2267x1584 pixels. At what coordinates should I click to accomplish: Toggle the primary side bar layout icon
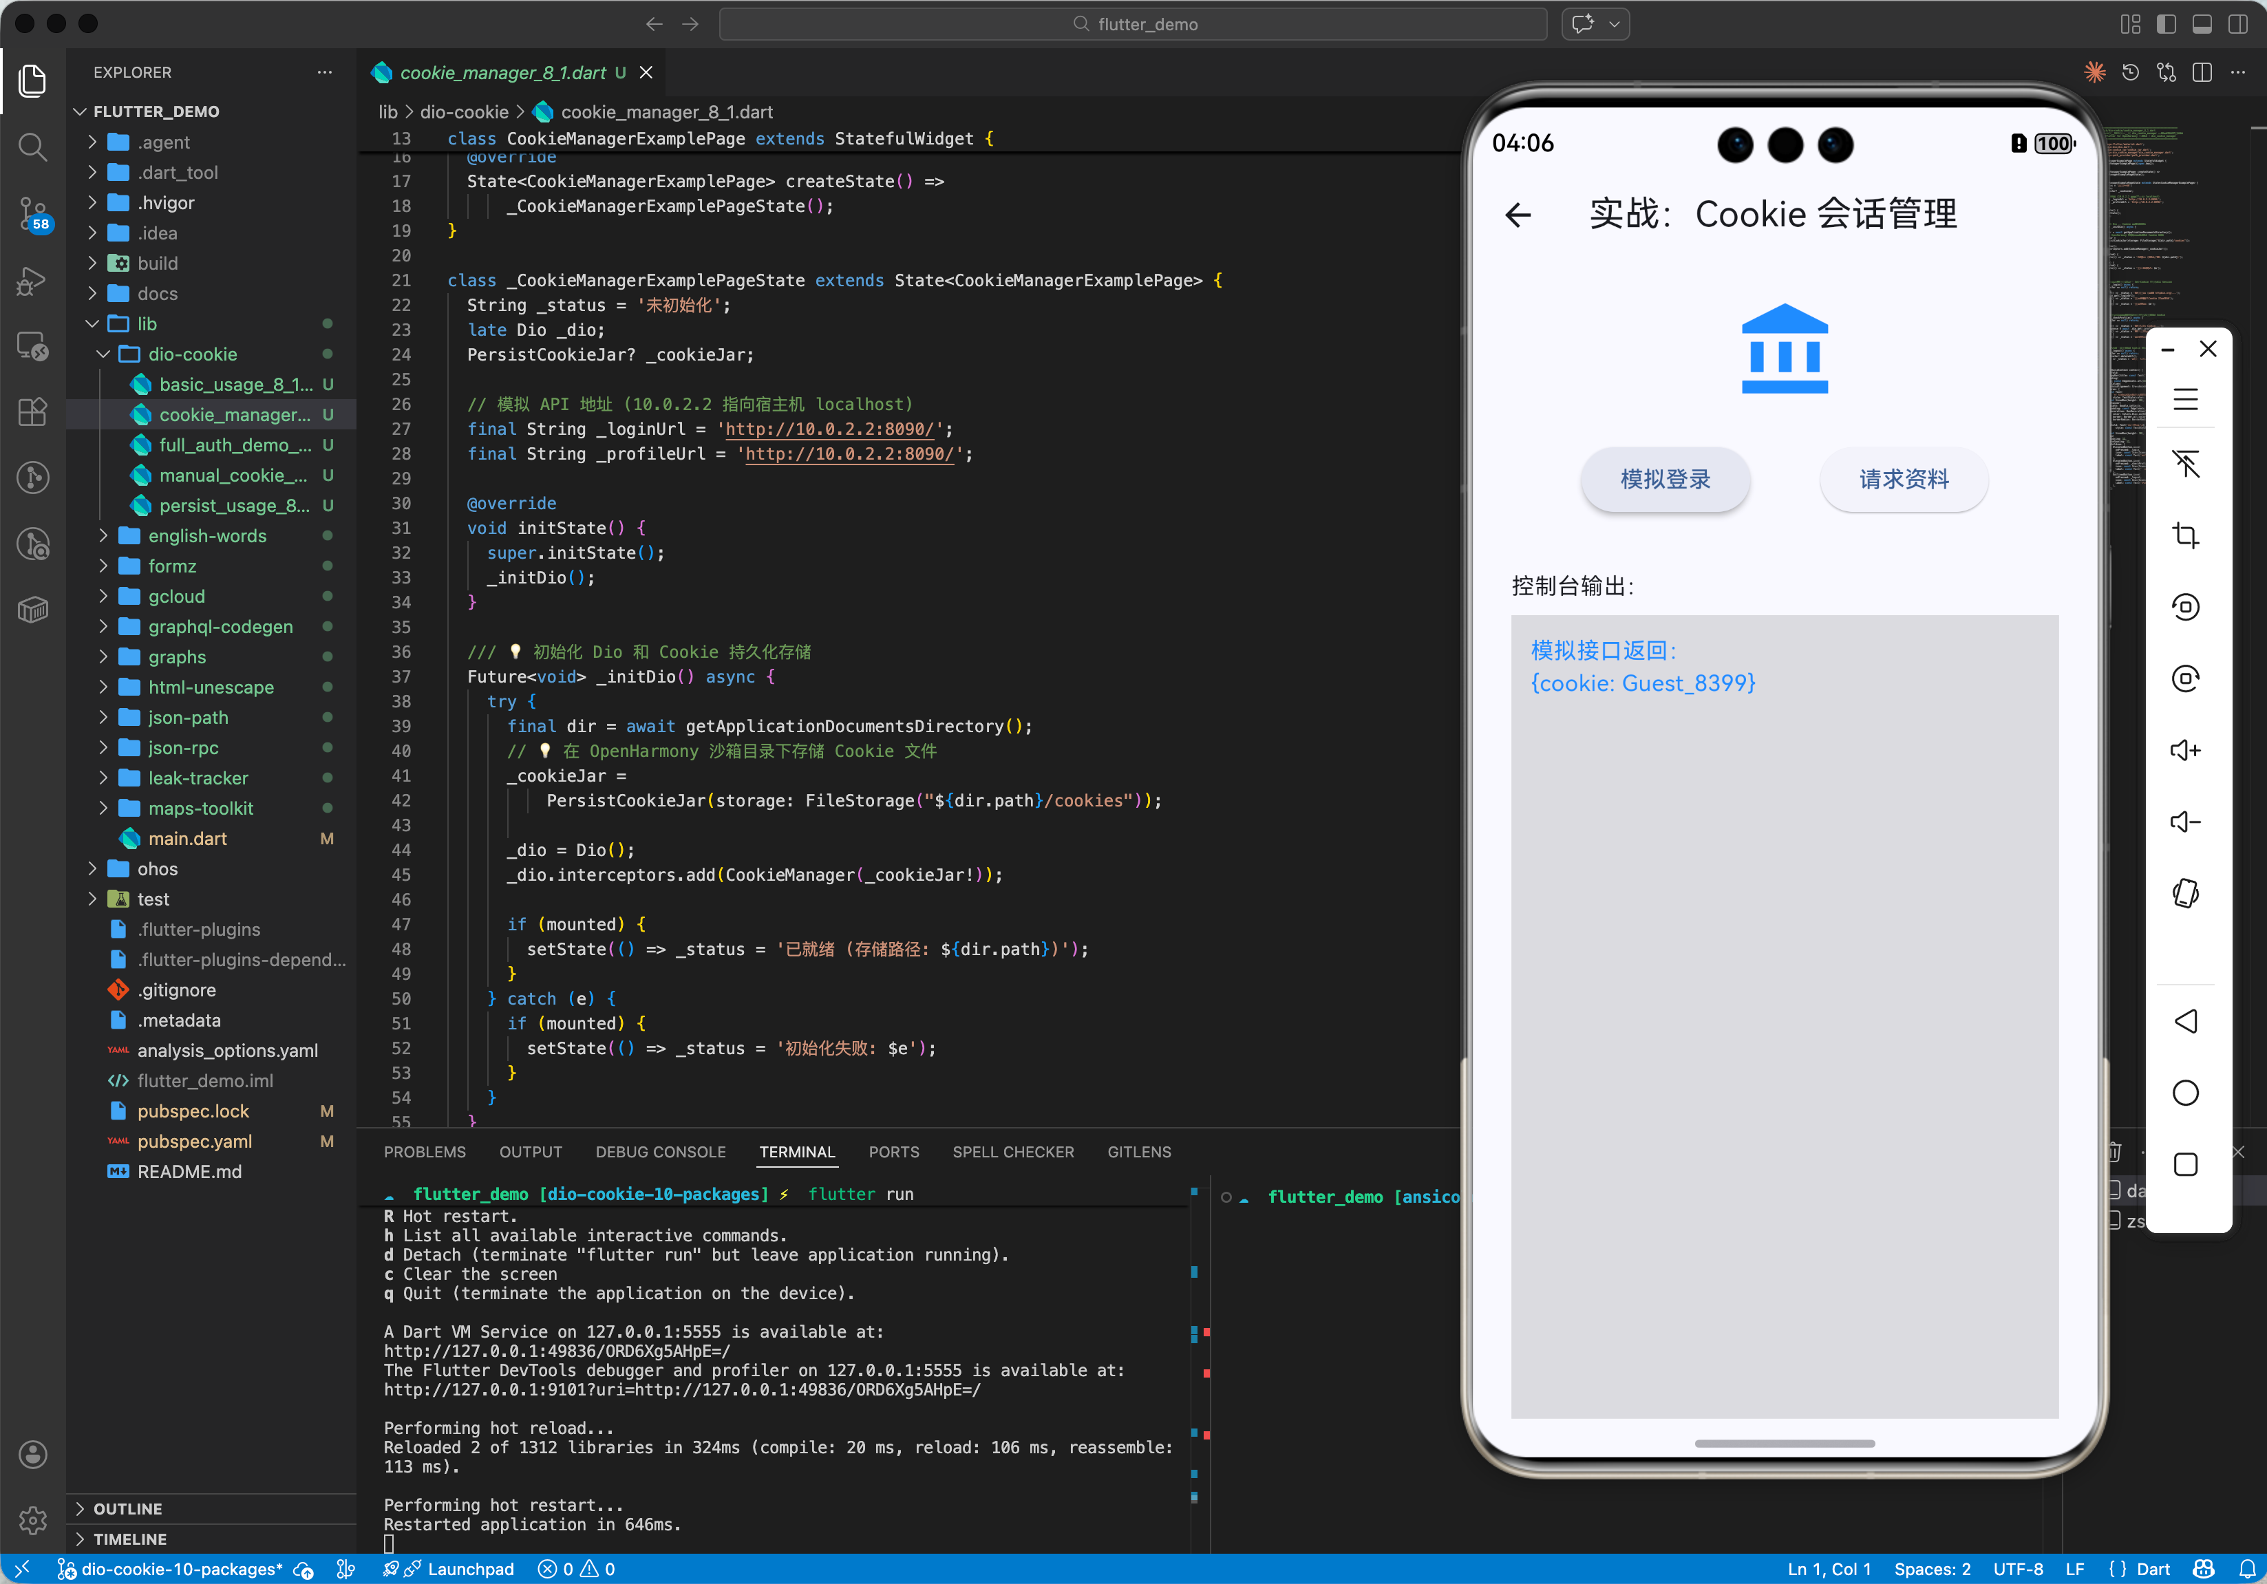click(2167, 25)
